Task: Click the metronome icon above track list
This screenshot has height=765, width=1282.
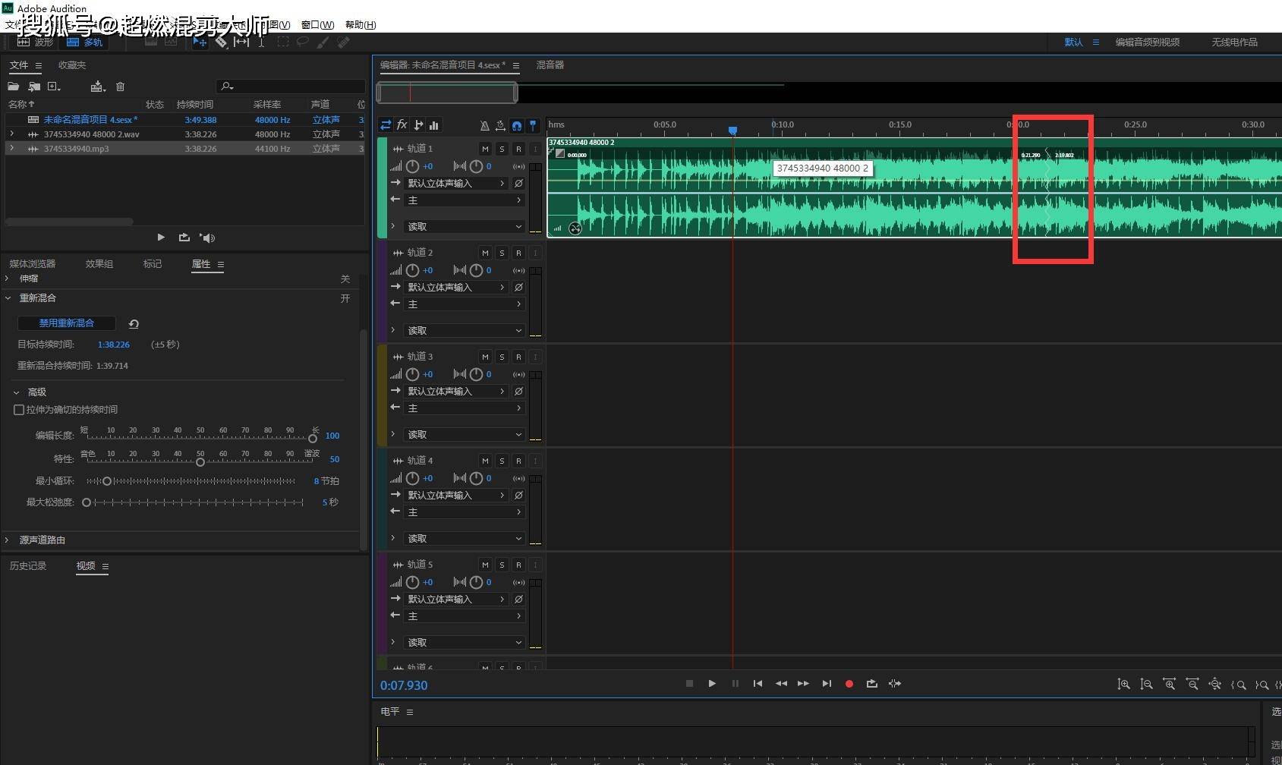Action: 484,125
